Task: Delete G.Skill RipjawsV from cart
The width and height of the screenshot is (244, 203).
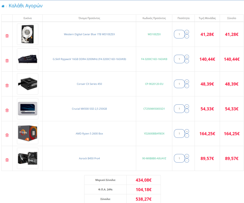Action: tap(7, 61)
